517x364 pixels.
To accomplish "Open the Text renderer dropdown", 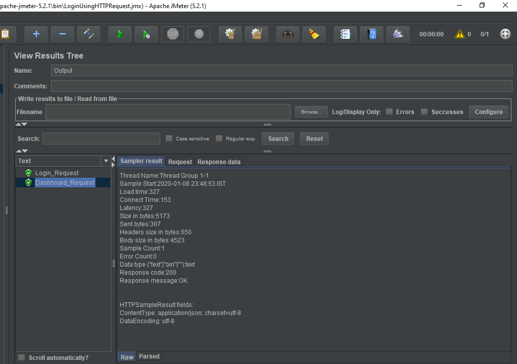I will point(106,161).
